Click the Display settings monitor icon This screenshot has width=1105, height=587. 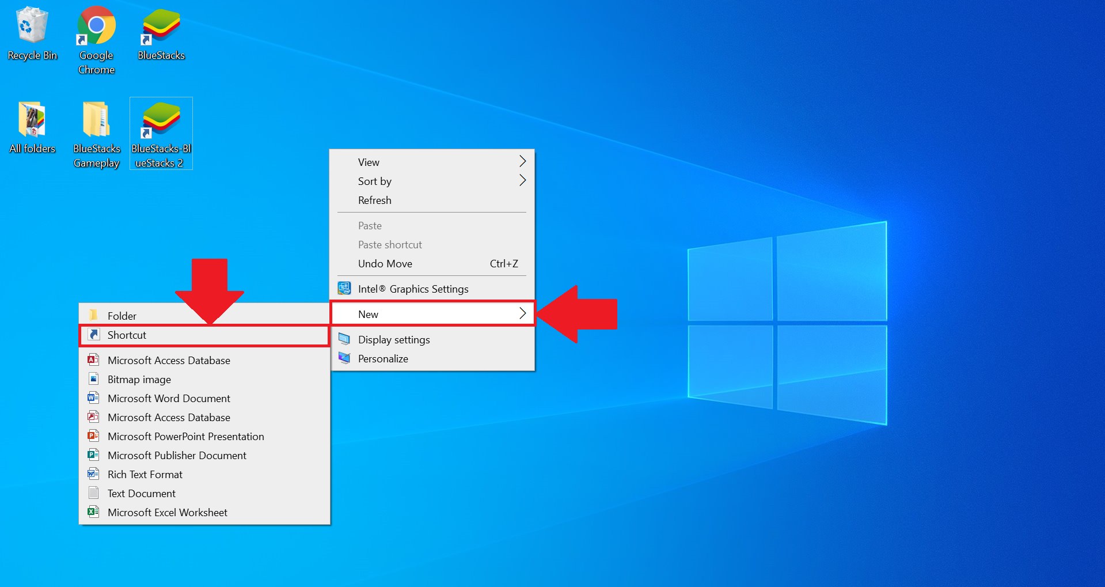click(344, 339)
